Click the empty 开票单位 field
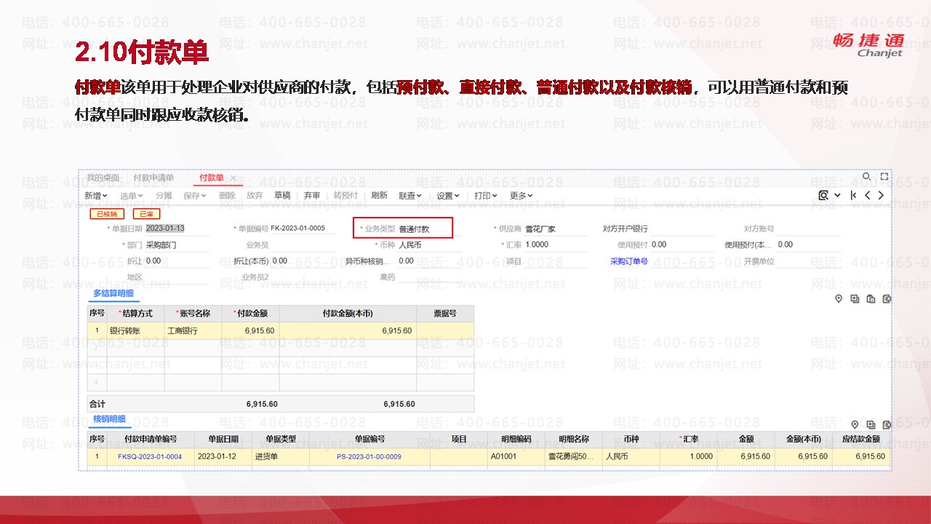Viewport: 931px width, 524px height. (809, 261)
